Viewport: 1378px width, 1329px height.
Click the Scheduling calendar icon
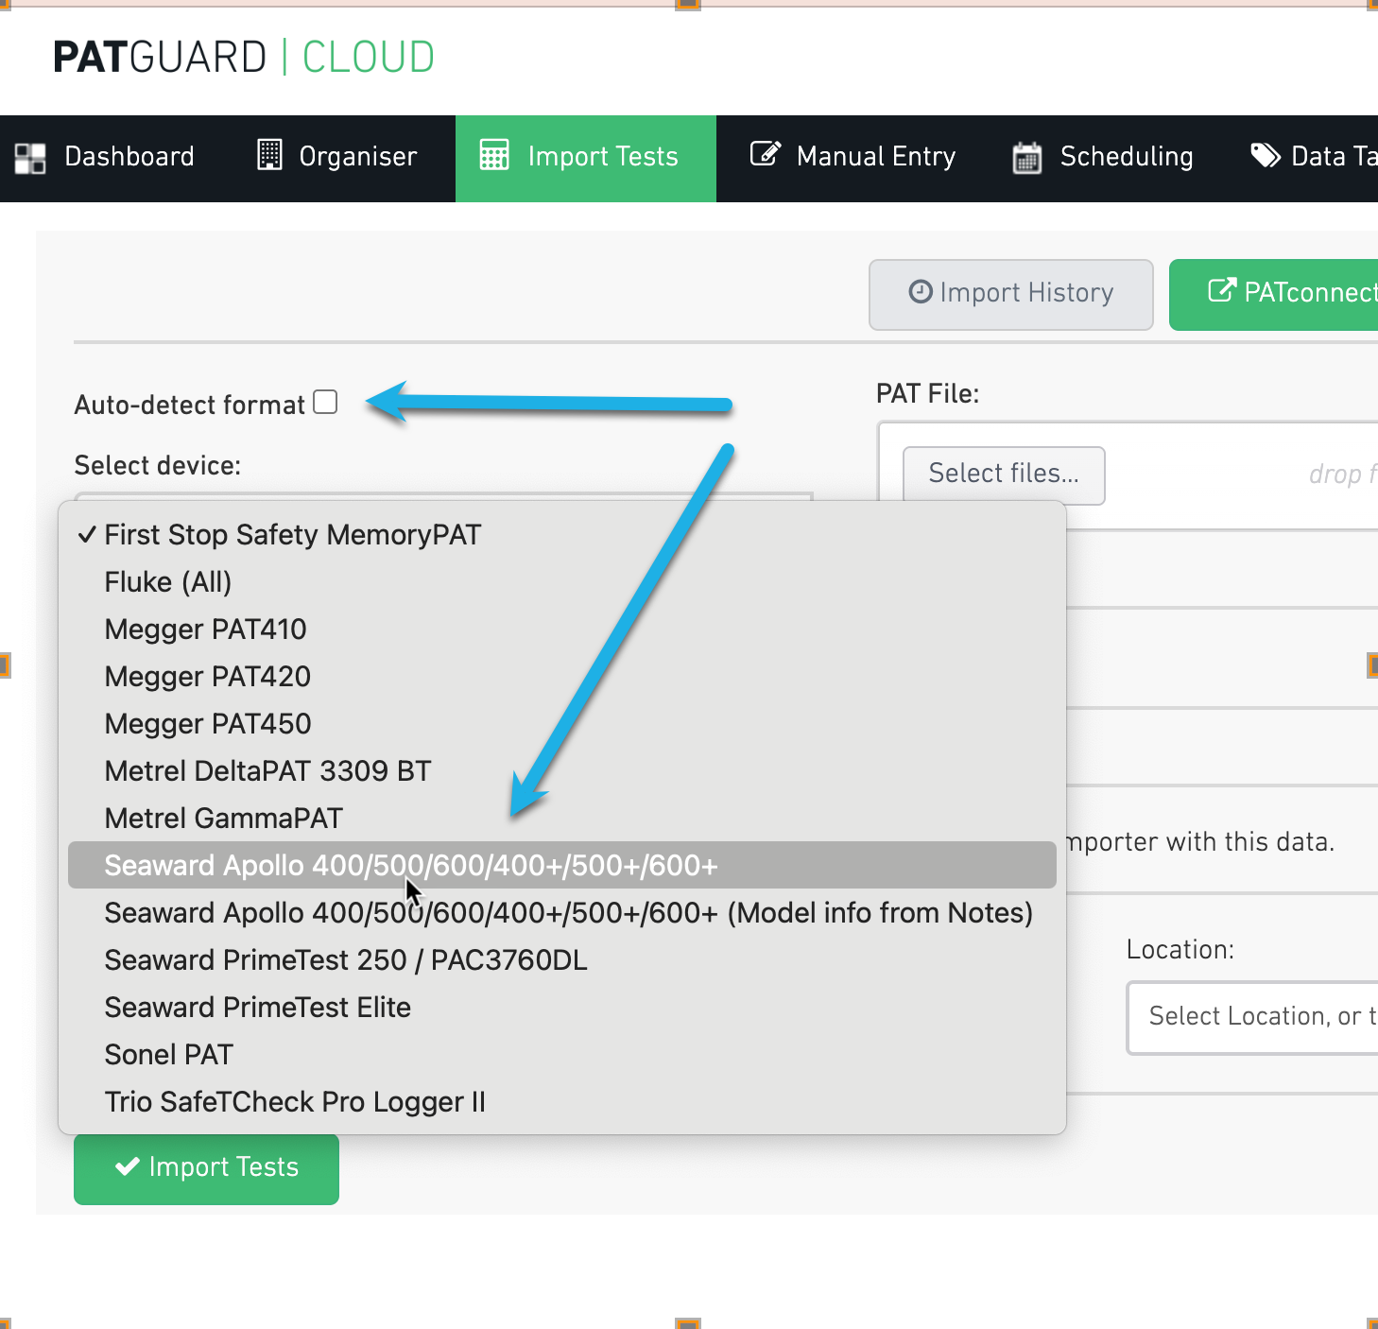point(1027,157)
